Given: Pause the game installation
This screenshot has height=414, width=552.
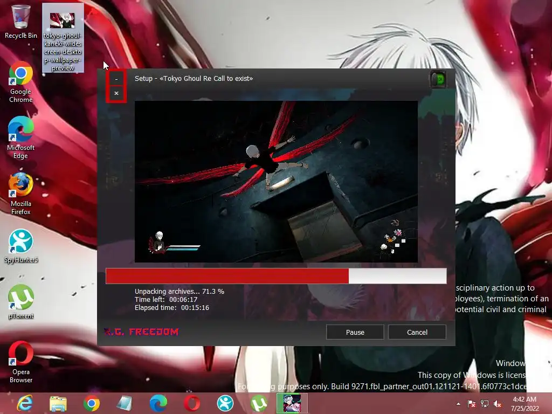Looking at the screenshot, I should pos(355,332).
